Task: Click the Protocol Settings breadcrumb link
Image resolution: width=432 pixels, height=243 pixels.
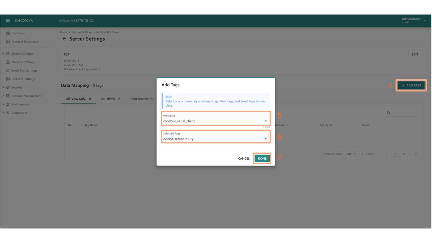Action: [82, 32]
